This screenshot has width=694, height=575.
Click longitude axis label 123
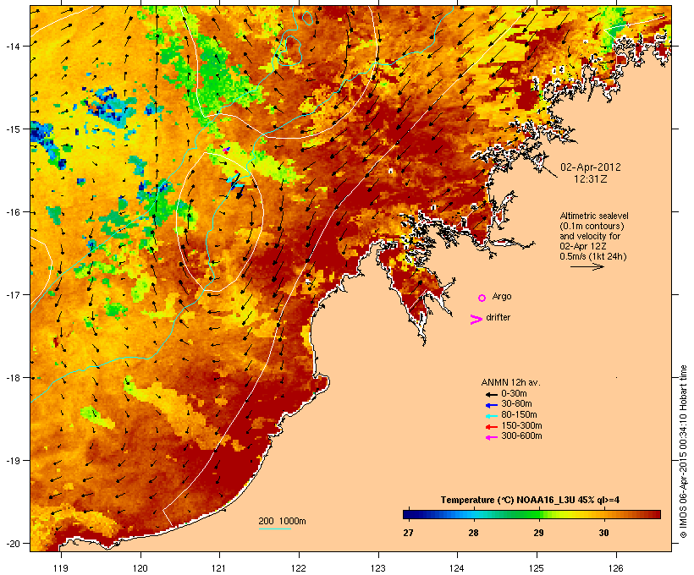(378, 568)
